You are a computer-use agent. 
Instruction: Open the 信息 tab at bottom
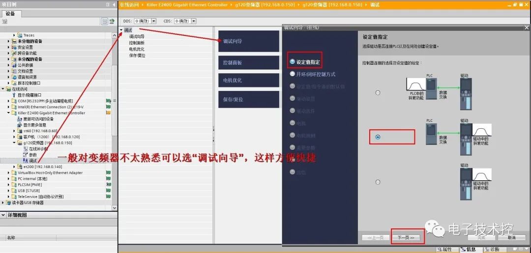pyautogui.click(x=470, y=250)
